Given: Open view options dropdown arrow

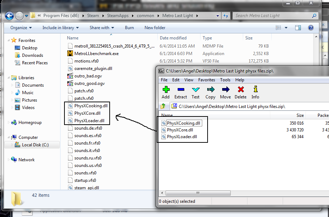Looking at the screenshot, I should [286, 28].
